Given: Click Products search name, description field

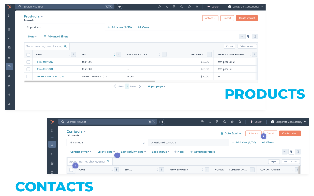Looking at the screenshot, I should [47, 46].
